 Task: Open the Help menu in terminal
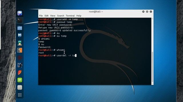[79, 16]
